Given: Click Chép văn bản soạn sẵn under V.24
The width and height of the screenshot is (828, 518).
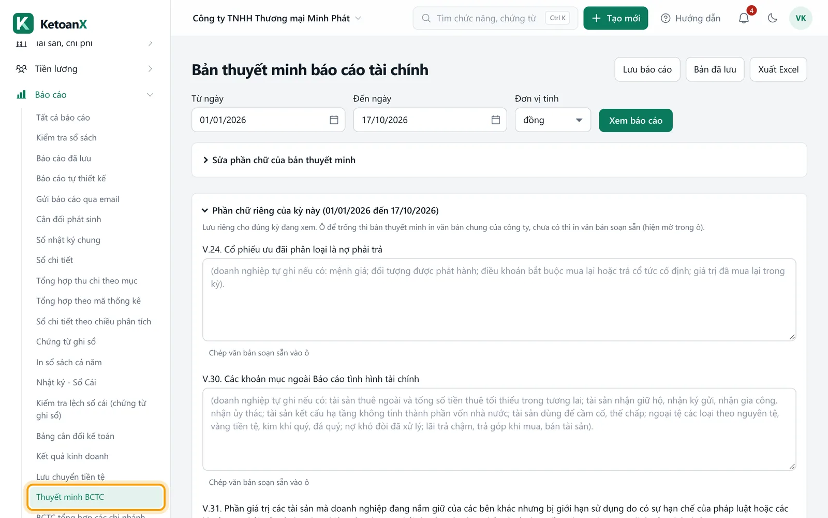Looking at the screenshot, I should tap(259, 353).
